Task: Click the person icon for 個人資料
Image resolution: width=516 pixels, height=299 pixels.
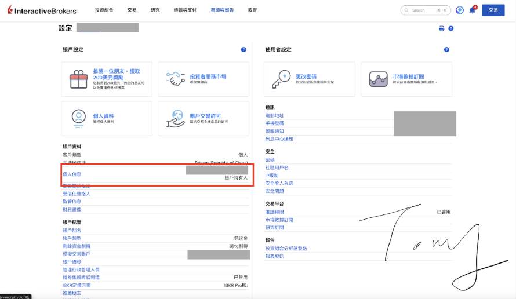Action: [79, 118]
